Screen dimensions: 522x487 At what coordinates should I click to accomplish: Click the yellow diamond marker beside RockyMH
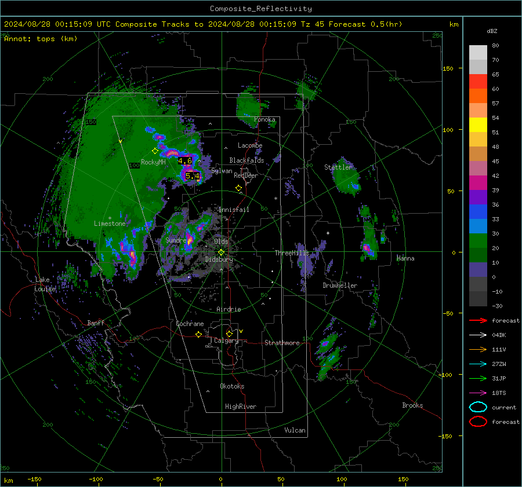click(155, 151)
